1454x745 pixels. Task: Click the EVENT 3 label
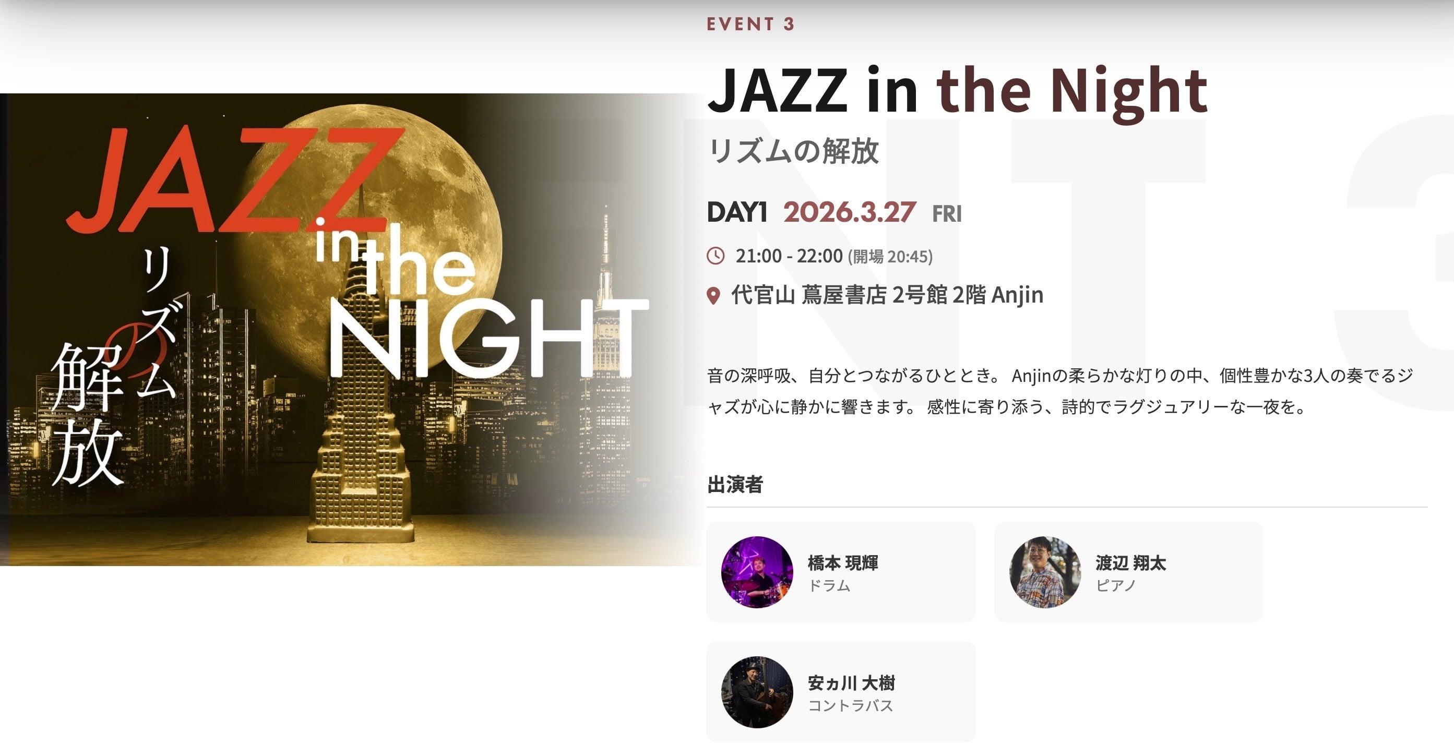750,25
